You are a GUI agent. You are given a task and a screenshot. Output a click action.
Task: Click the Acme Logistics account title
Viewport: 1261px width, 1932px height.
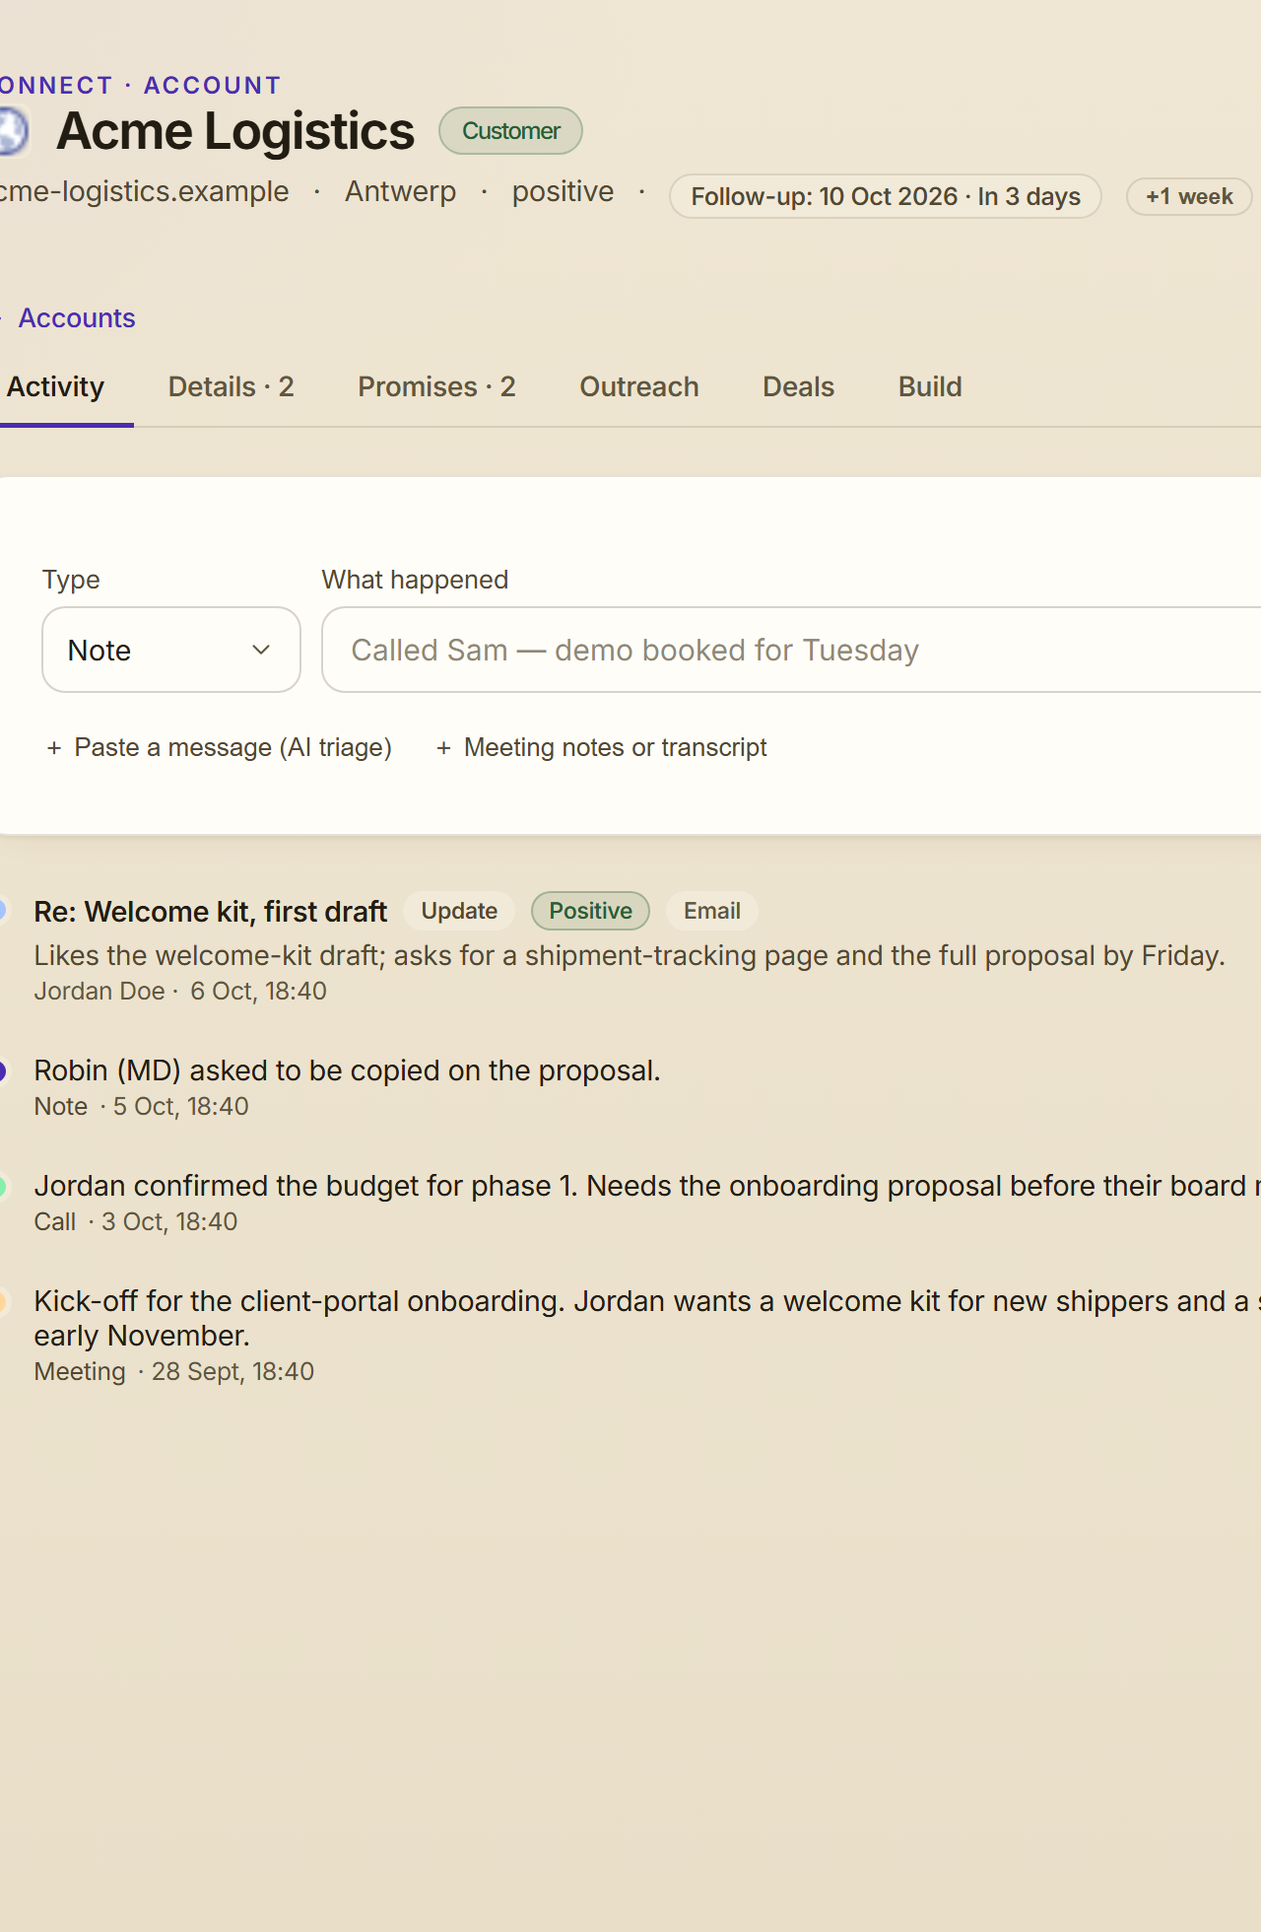pos(235,131)
